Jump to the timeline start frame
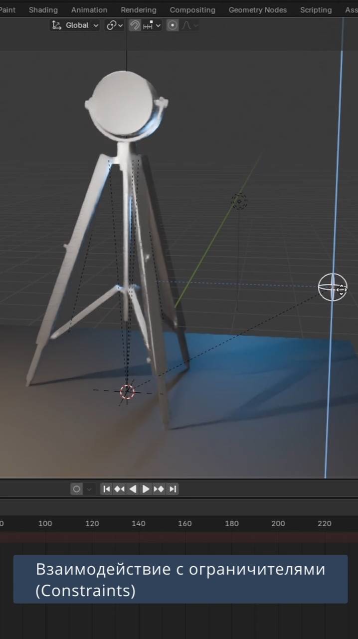The image size is (358, 639). 106,489
